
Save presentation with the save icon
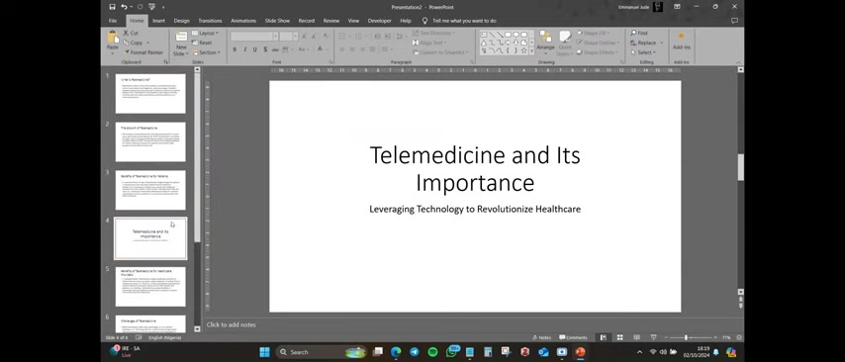pyautogui.click(x=112, y=7)
